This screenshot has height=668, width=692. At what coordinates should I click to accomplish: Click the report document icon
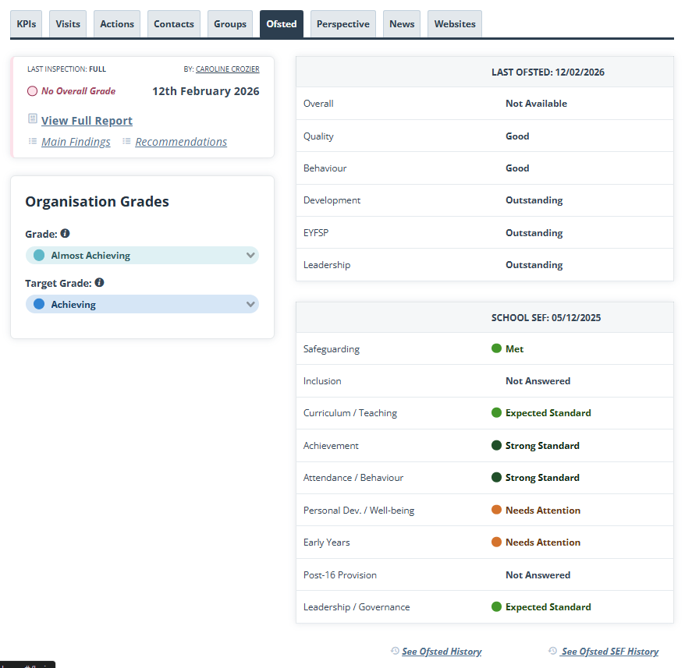[x=33, y=118]
